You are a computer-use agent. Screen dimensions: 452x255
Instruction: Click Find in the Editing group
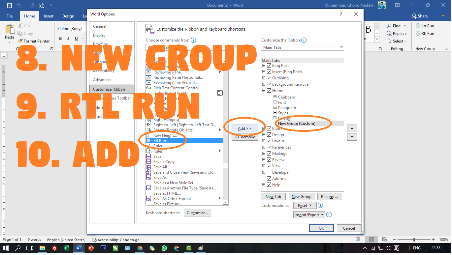click(x=394, y=26)
